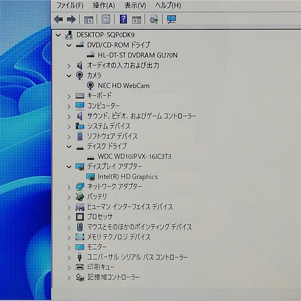This screenshot has height=301, width=301.
Task: Select the DESKTOP-SQP0DK9 computer icon
Action: pos(69,35)
